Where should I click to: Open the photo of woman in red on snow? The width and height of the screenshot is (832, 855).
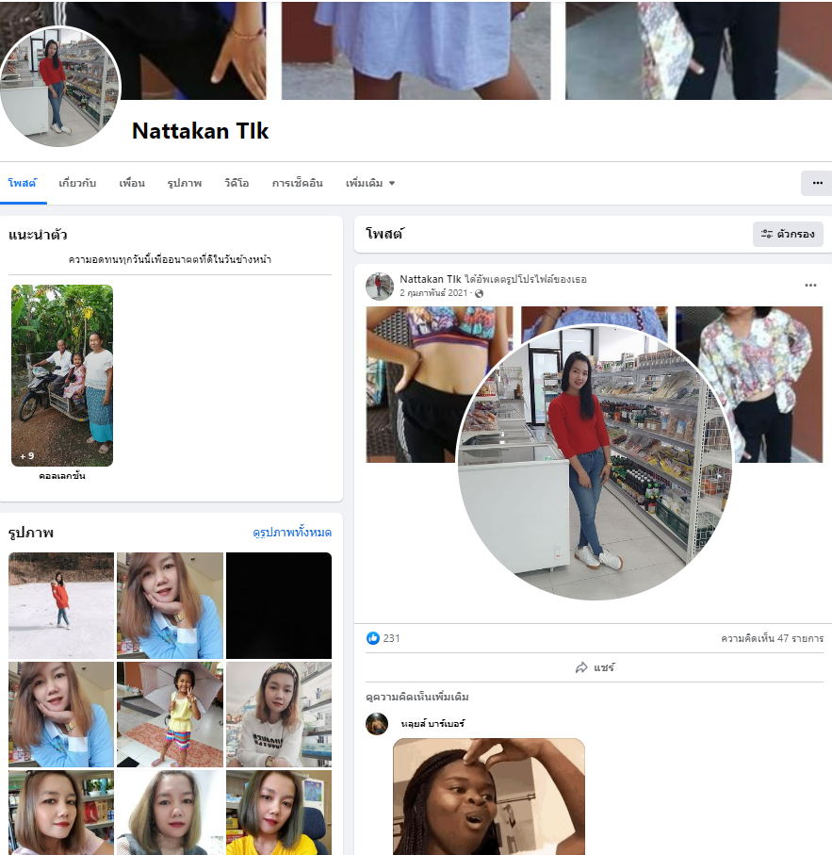coord(61,605)
